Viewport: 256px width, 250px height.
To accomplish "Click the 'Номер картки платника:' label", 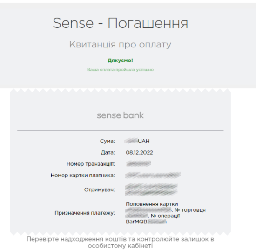I will click(83, 176).
